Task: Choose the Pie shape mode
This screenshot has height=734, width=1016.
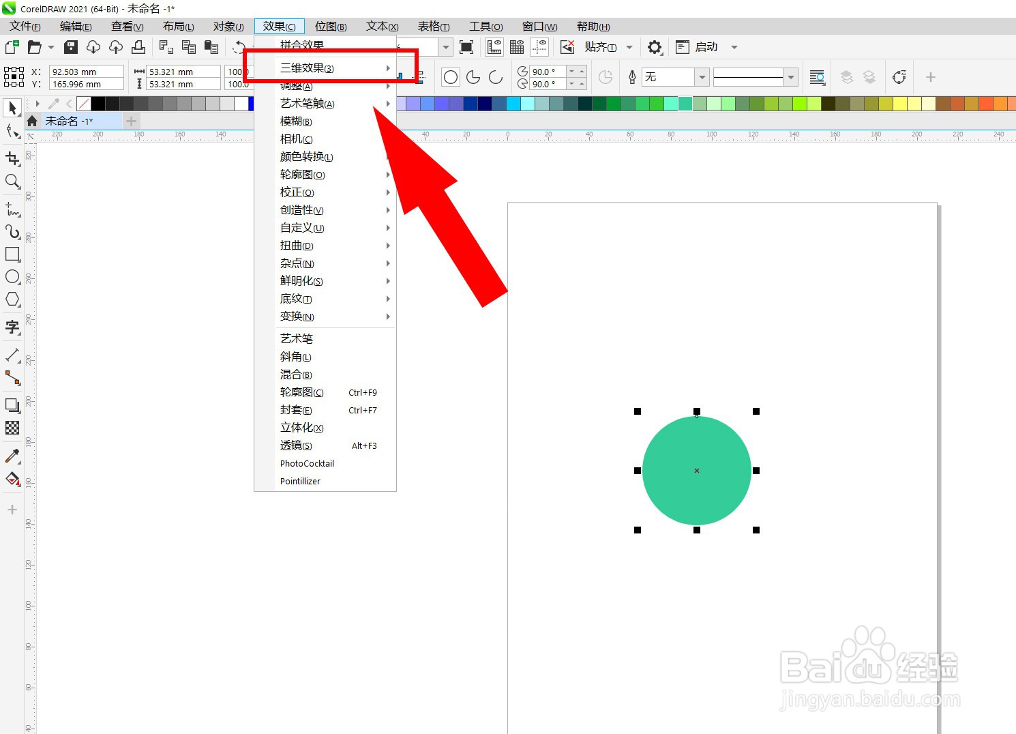Action: click(473, 77)
